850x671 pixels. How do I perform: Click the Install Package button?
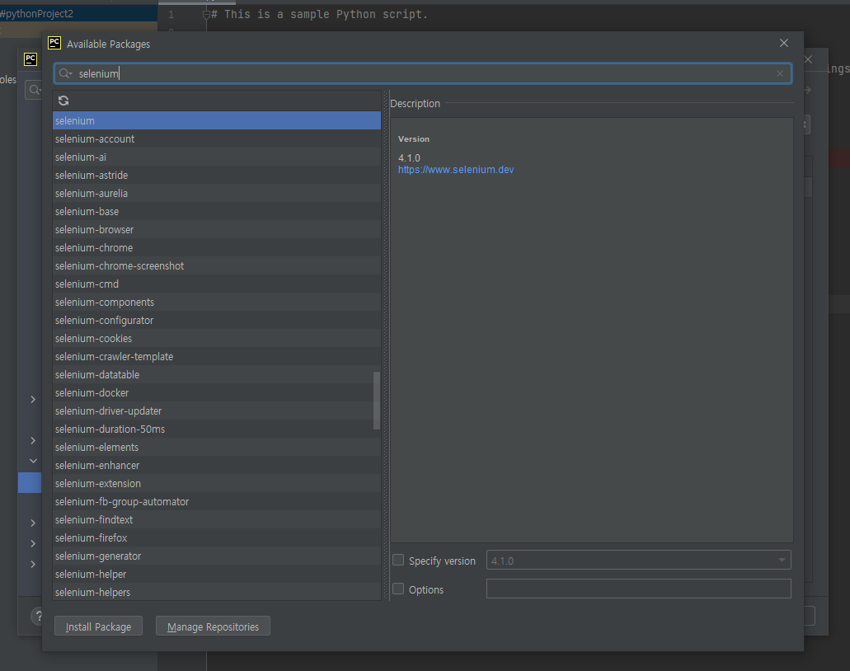coord(98,626)
